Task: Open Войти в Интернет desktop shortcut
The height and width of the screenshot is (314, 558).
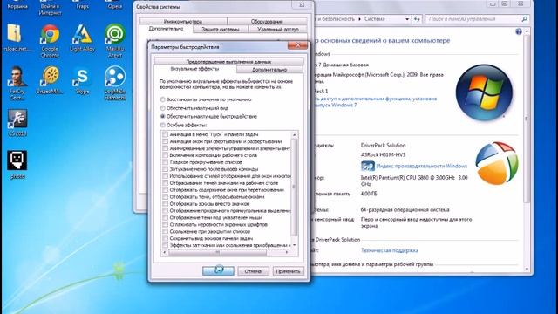Action: click(x=50, y=8)
